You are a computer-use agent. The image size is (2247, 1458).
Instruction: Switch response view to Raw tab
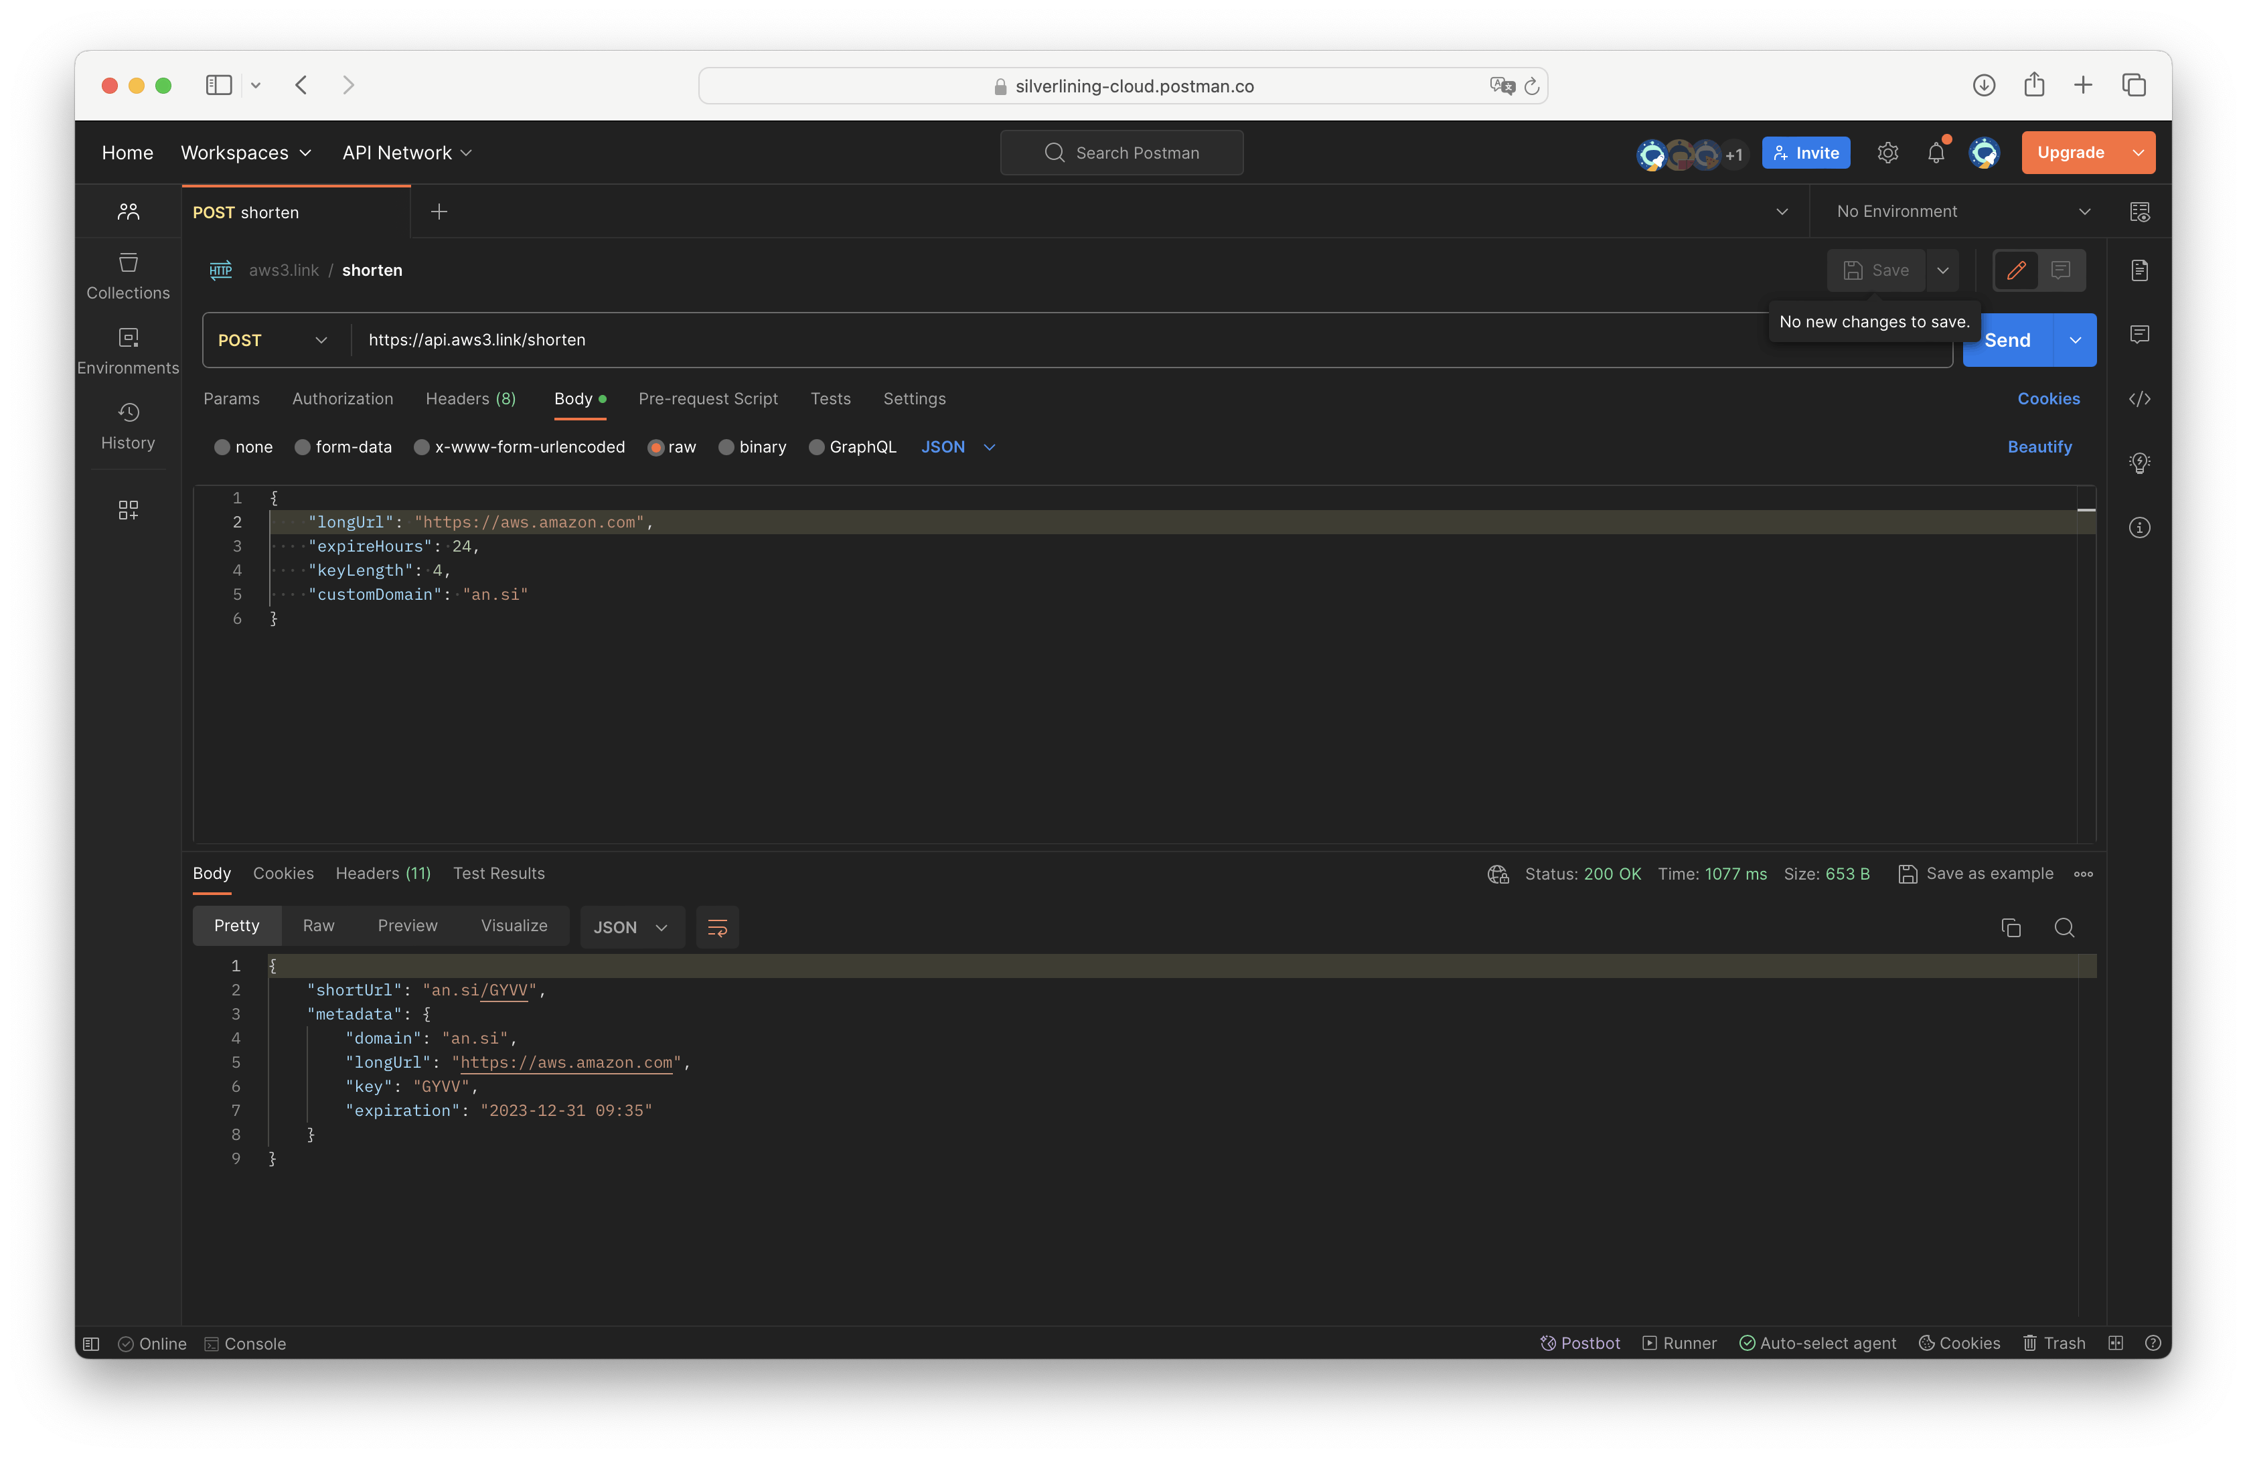coord(318,926)
